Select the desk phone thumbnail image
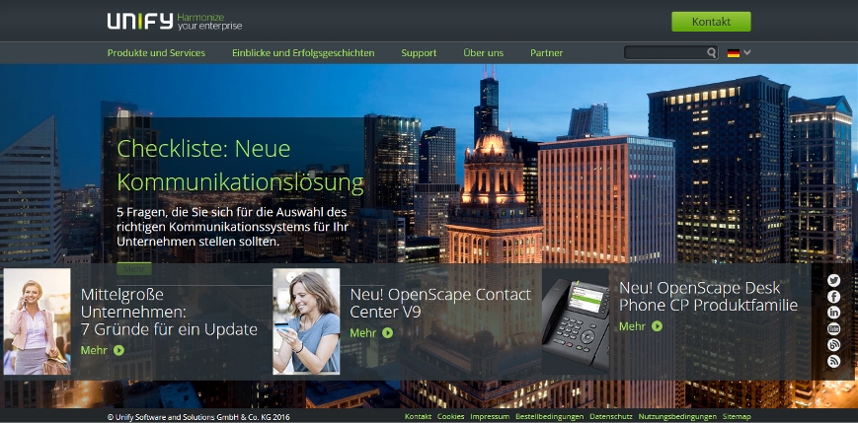The height and width of the screenshot is (423, 858). (575, 321)
